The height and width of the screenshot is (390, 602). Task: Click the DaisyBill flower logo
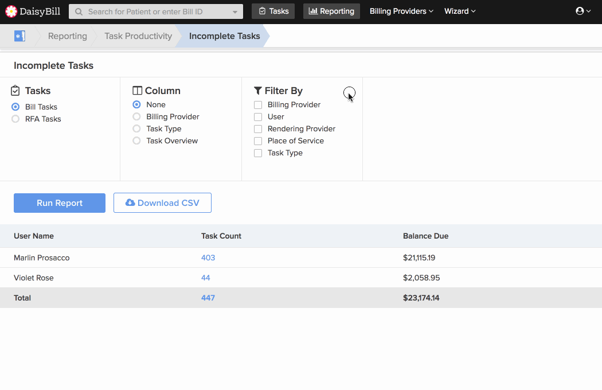(11, 11)
